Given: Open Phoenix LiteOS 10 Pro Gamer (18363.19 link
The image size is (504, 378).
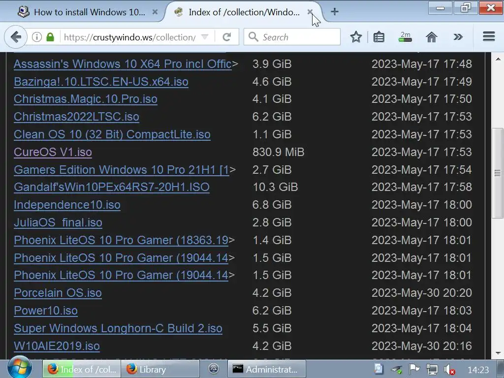Looking at the screenshot, I should [121, 240].
